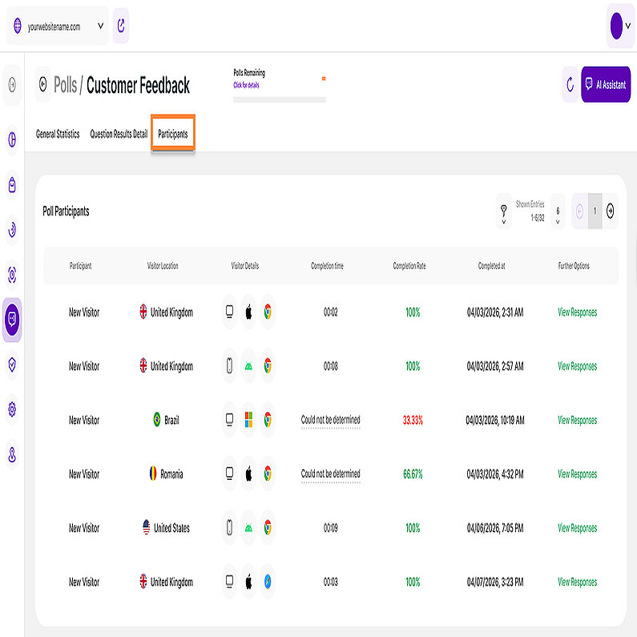Viewport: 637px width, 637px height.
Task: Click the 'Click for details' link
Action: coord(246,85)
